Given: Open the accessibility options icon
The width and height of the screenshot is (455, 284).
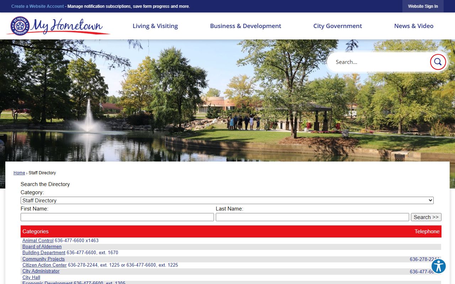Looking at the screenshot, I should (x=439, y=266).
